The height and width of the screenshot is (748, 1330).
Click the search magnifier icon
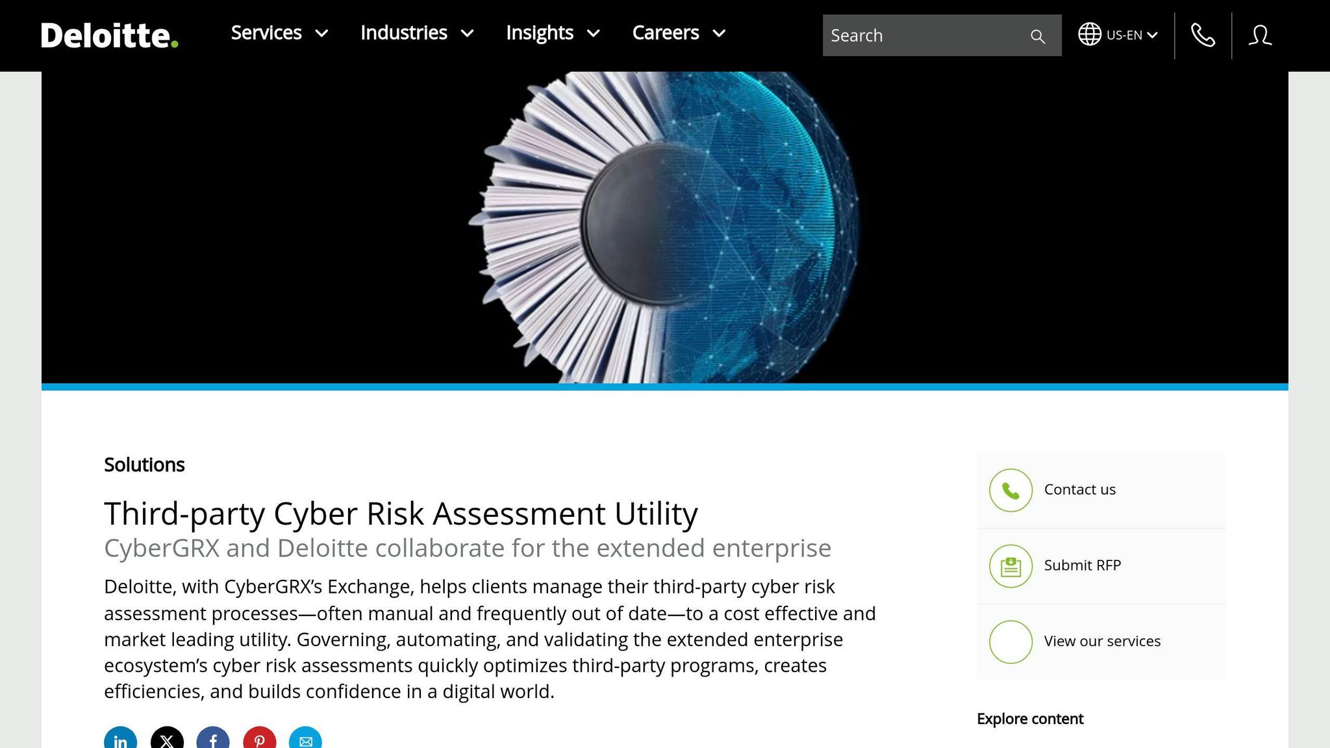pyautogui.click(x=1038, y=36)
